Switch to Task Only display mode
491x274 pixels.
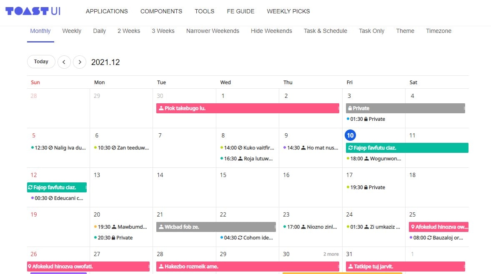click(x=371, y=31)
